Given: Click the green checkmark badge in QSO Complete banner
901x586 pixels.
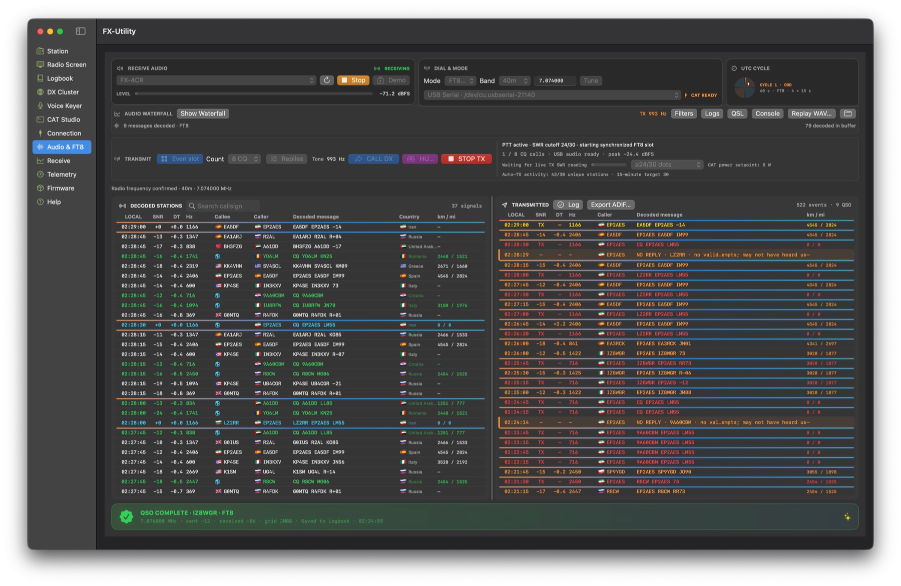Looking at the screenshot, I should coord(127,516).
